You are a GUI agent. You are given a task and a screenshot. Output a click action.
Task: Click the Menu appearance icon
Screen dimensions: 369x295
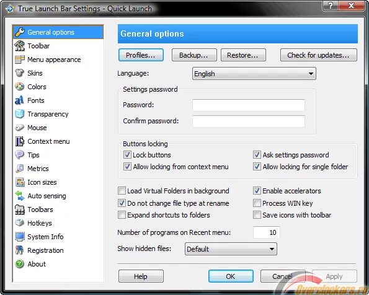click(x=19, y=59)
